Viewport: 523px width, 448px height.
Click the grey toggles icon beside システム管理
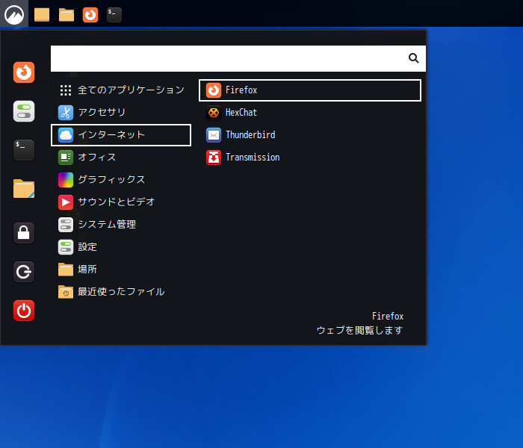tap(66, 225)
